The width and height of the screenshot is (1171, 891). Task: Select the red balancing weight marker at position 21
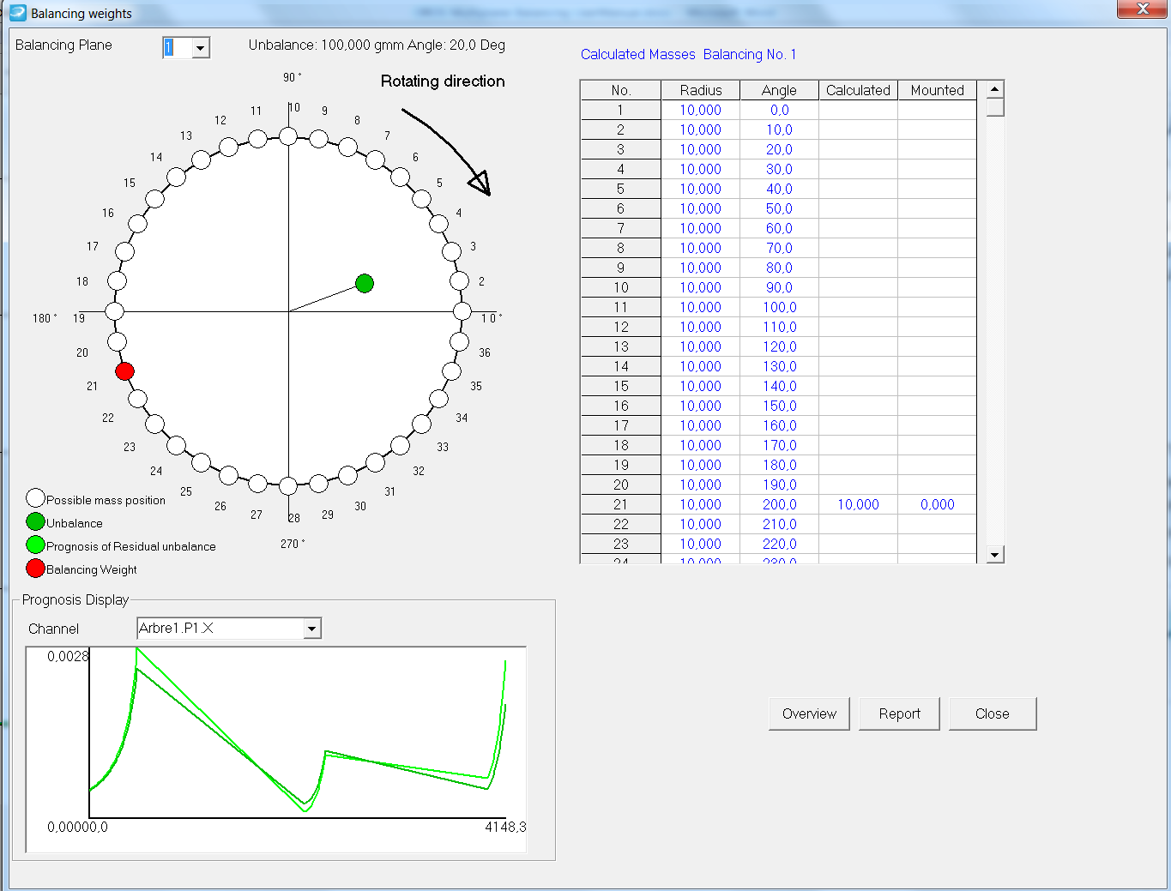(x=124, y=371)
